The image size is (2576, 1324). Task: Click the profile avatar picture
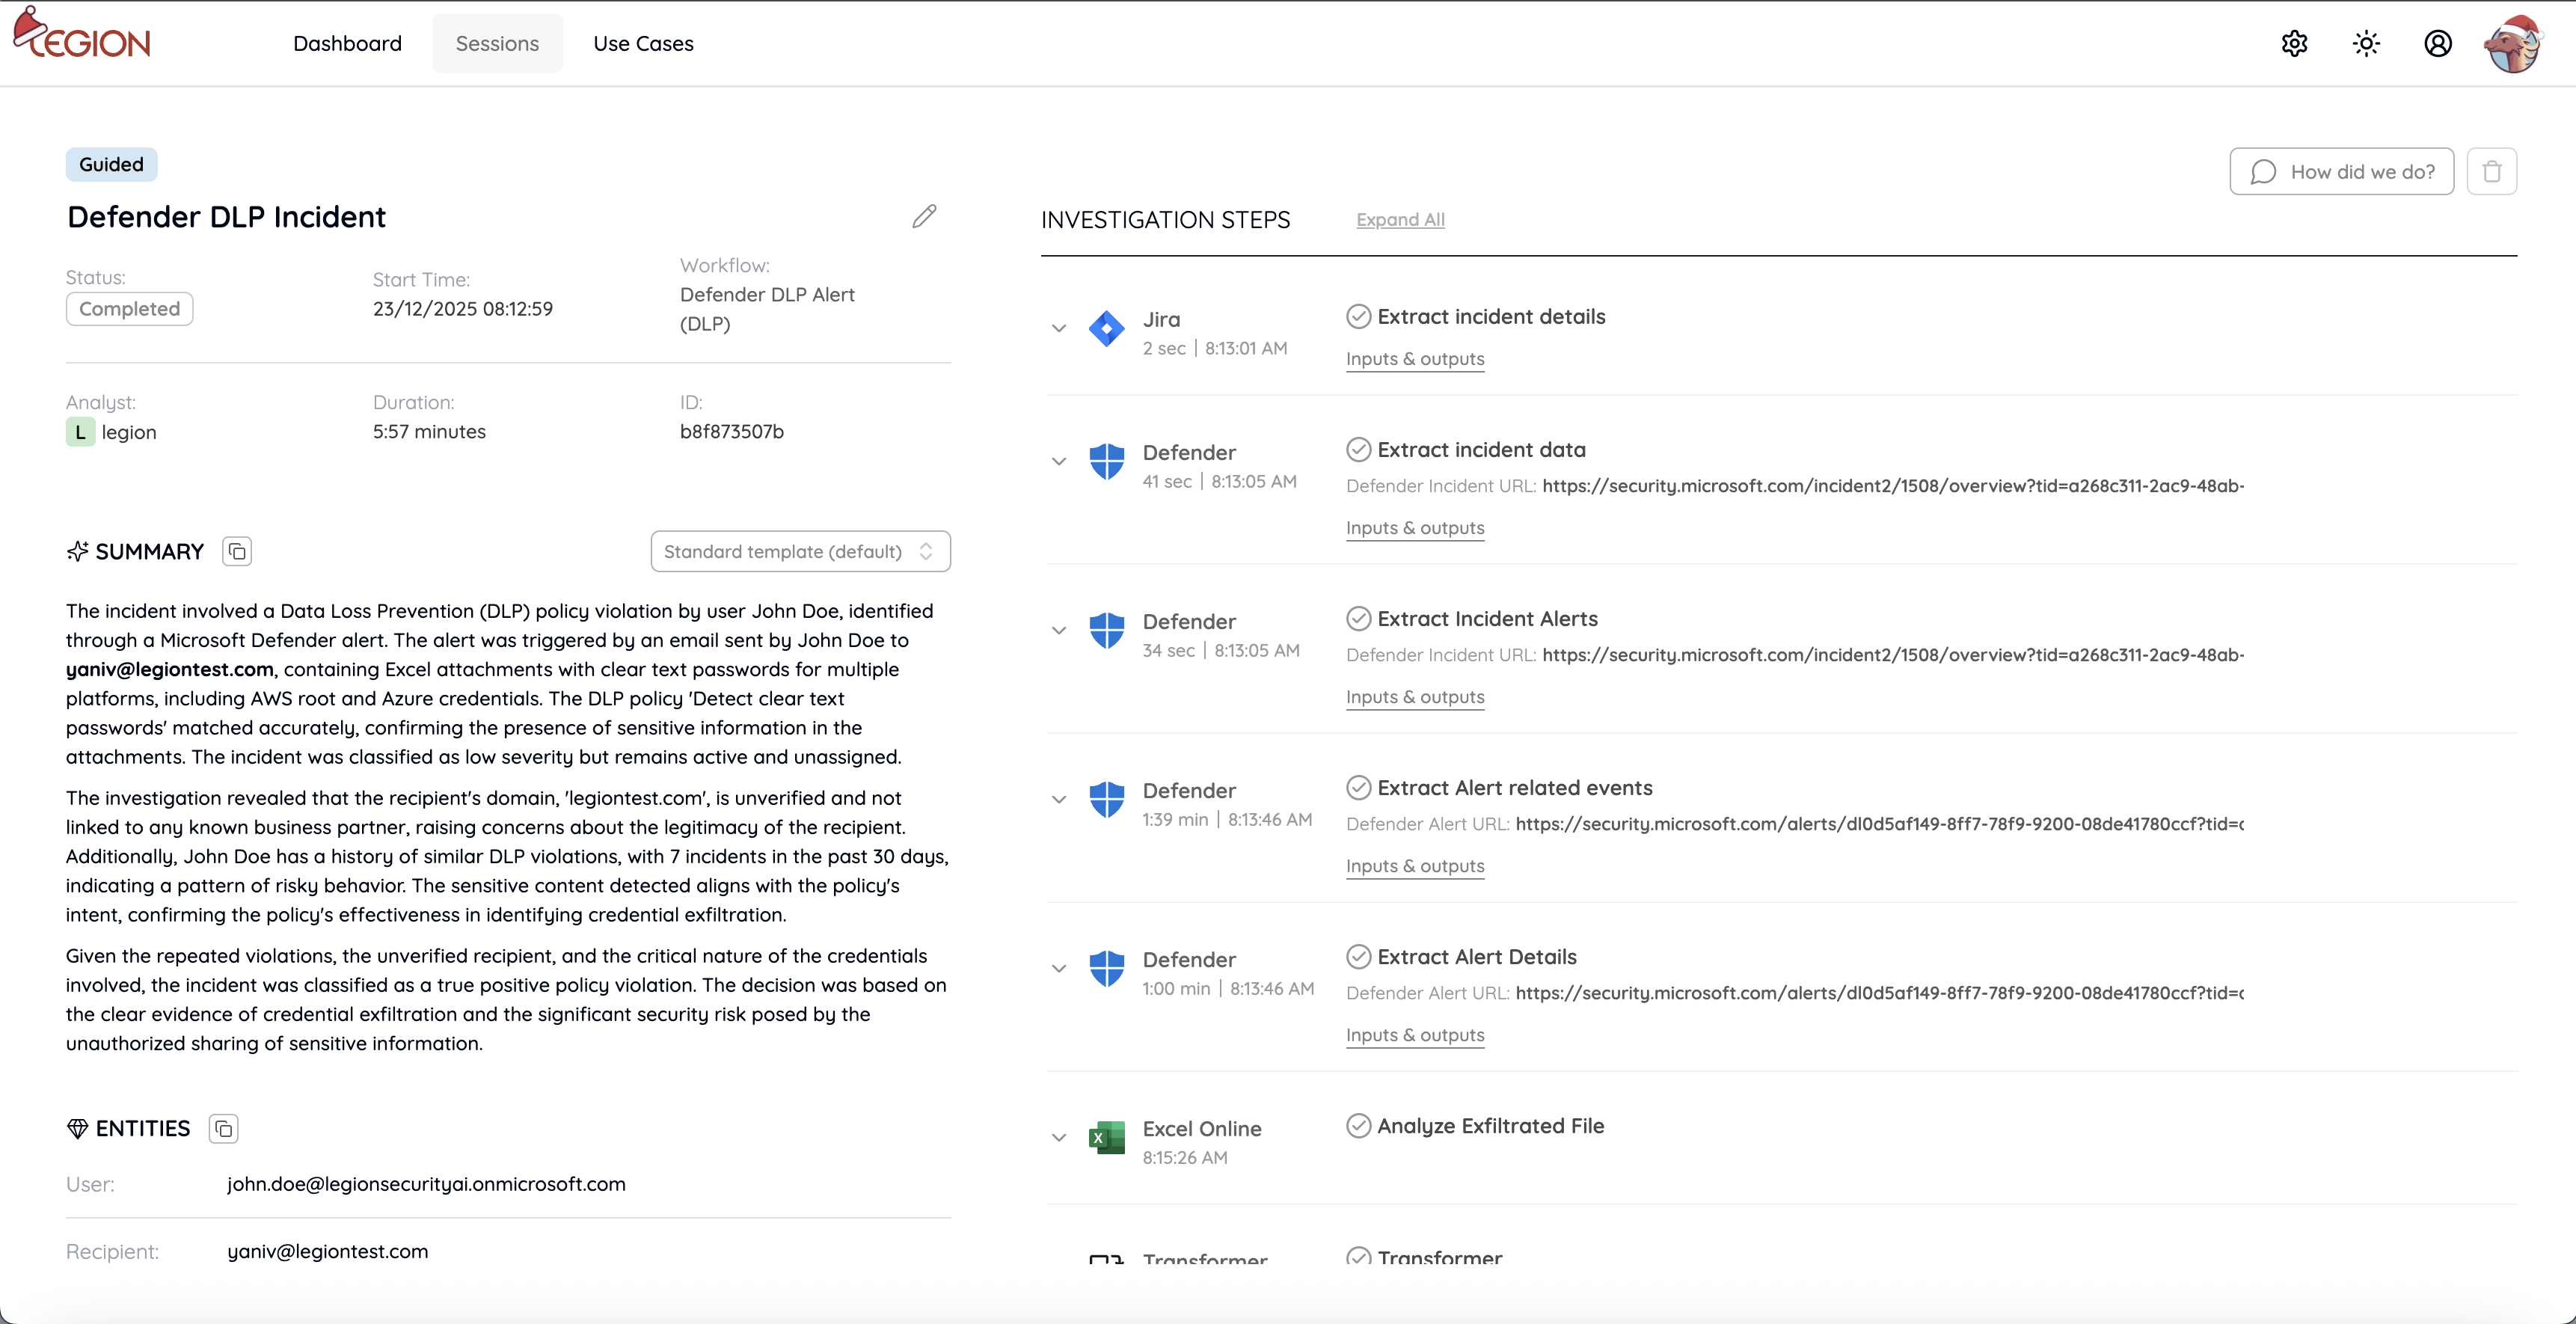pos(2512,45)
